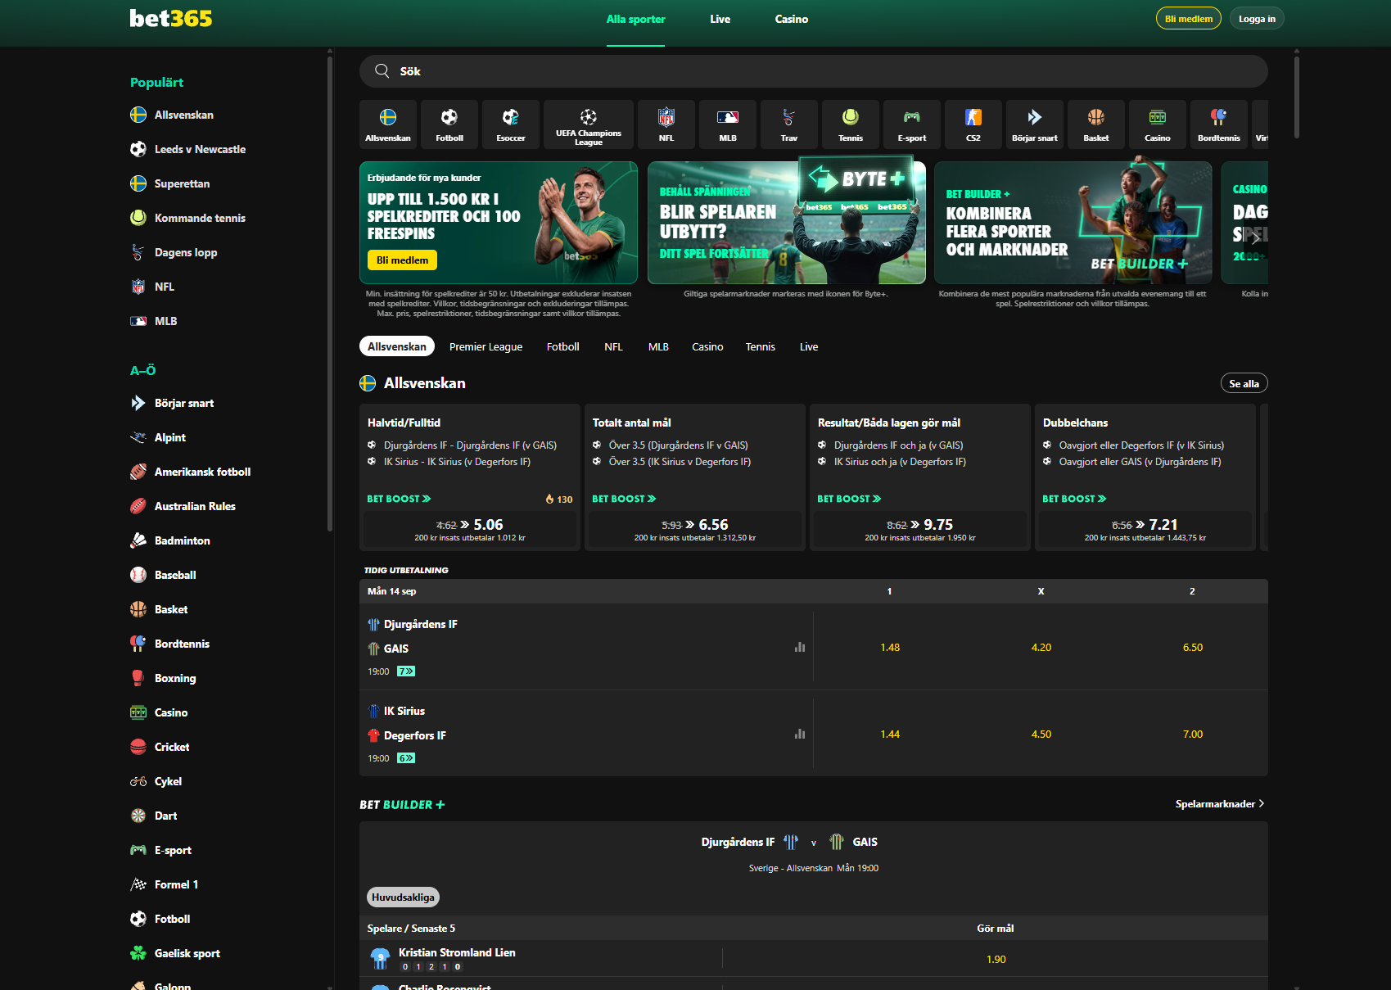The height and width of the screenshot is (990, 1391).
Task: Open the Basket sport tile
Action: pos(1096,124)
